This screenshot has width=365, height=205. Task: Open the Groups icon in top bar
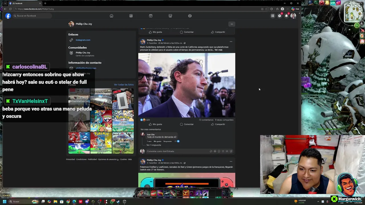click(190, 16)
